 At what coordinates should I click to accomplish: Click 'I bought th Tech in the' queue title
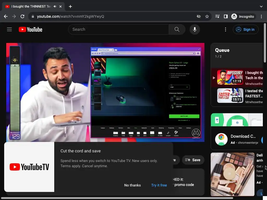point(254,75)
